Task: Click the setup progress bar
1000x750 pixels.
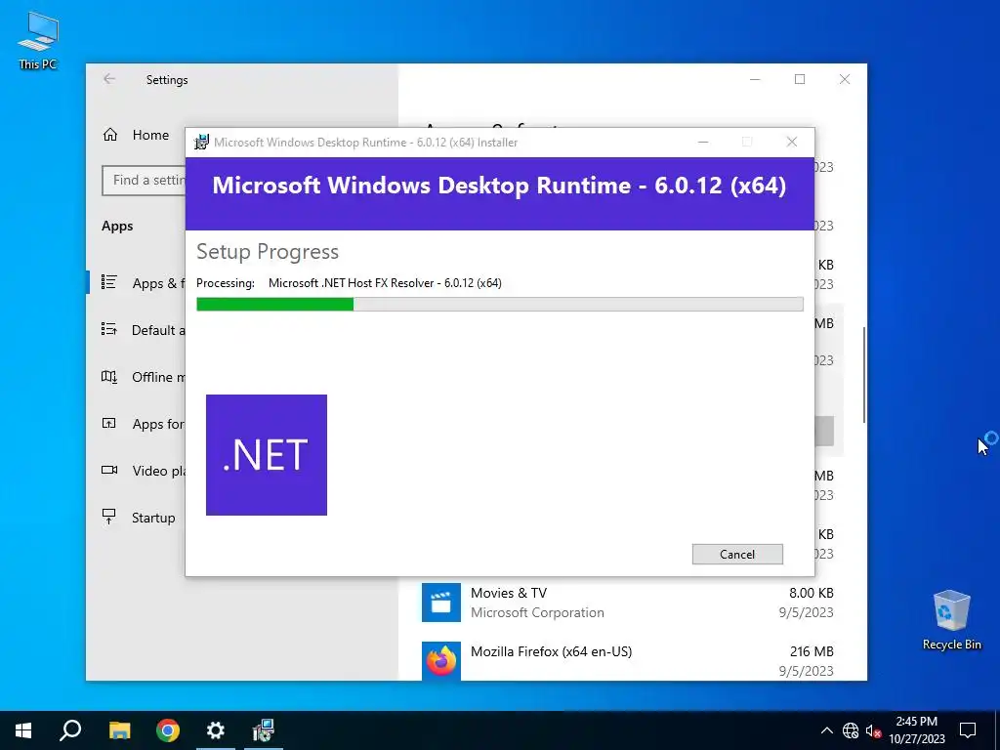Action: (x=499, y=305)
